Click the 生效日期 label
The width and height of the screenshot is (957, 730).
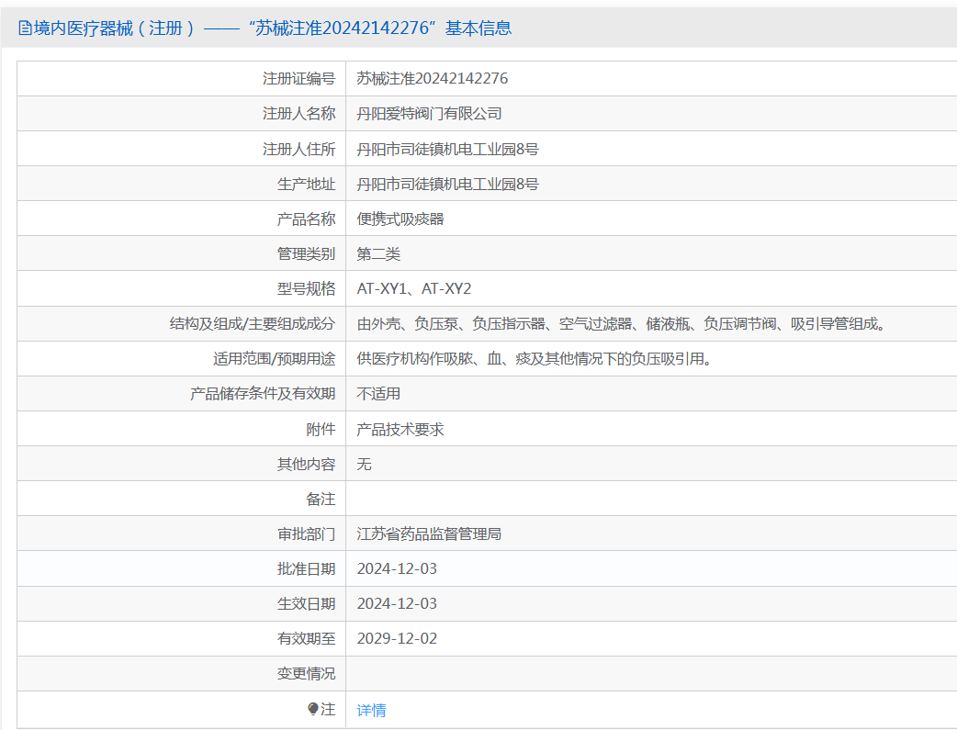(x=307, y=603)
